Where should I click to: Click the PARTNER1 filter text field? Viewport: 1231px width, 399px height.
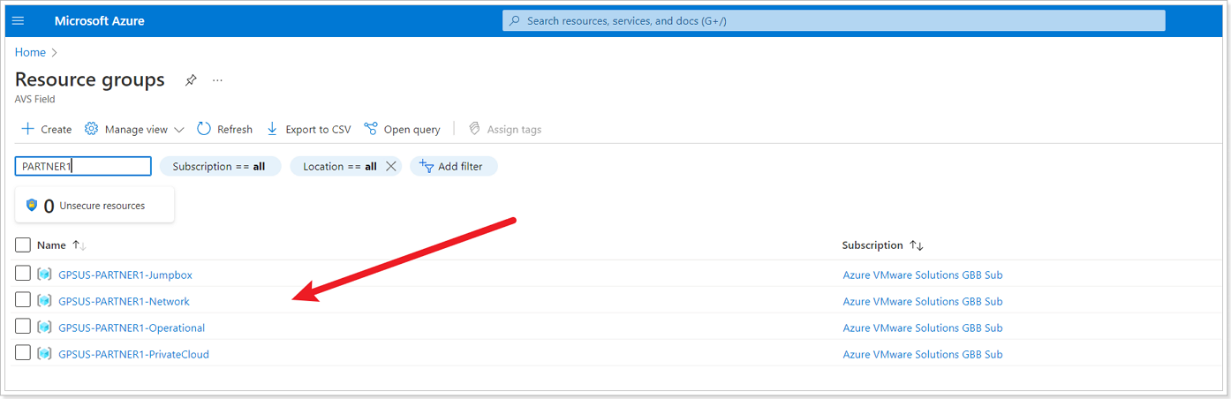tap(83, 166)
